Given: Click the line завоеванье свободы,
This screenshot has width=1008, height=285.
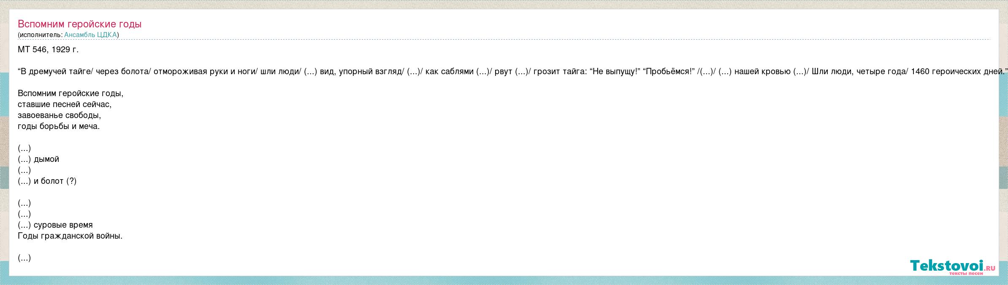Looking at the screenshot, I should [60, 116].
